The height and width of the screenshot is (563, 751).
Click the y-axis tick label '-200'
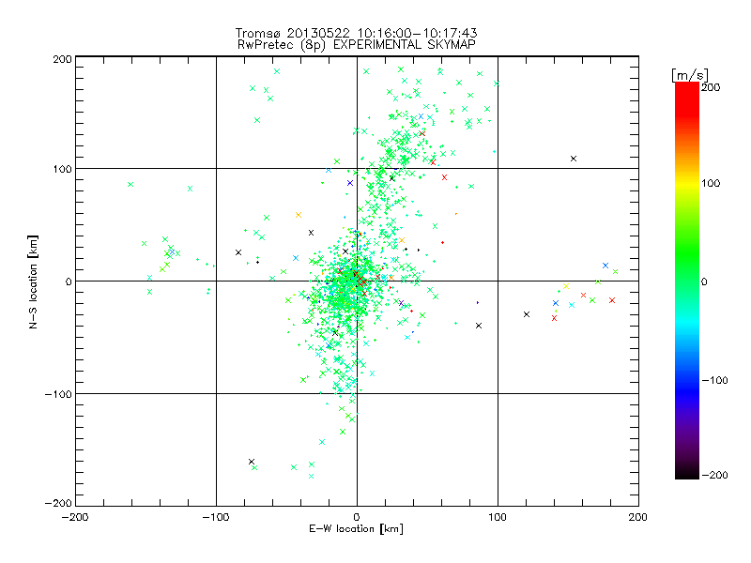click(x=58, y=503)
